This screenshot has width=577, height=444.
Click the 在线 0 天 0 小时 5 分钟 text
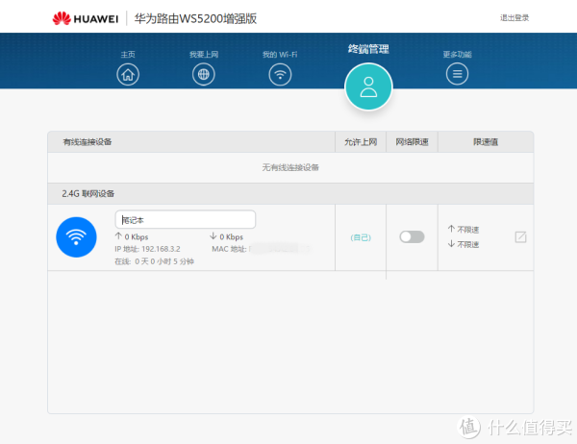click(x=154, y=261)
